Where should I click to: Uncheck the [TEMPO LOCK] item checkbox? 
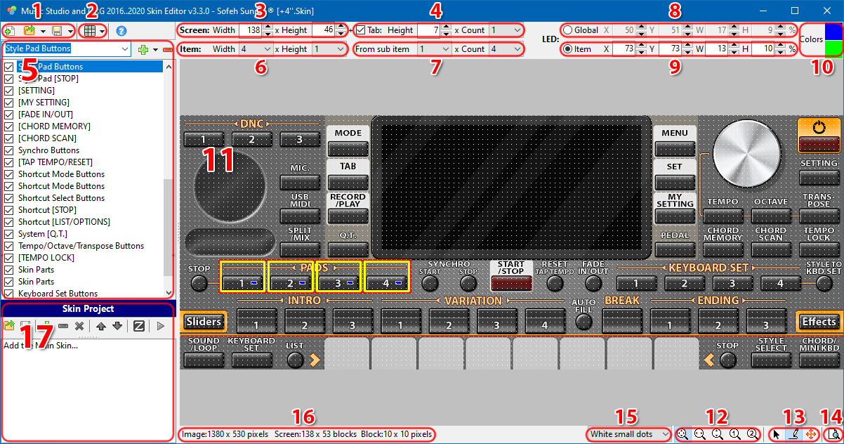tap(9, 258)
